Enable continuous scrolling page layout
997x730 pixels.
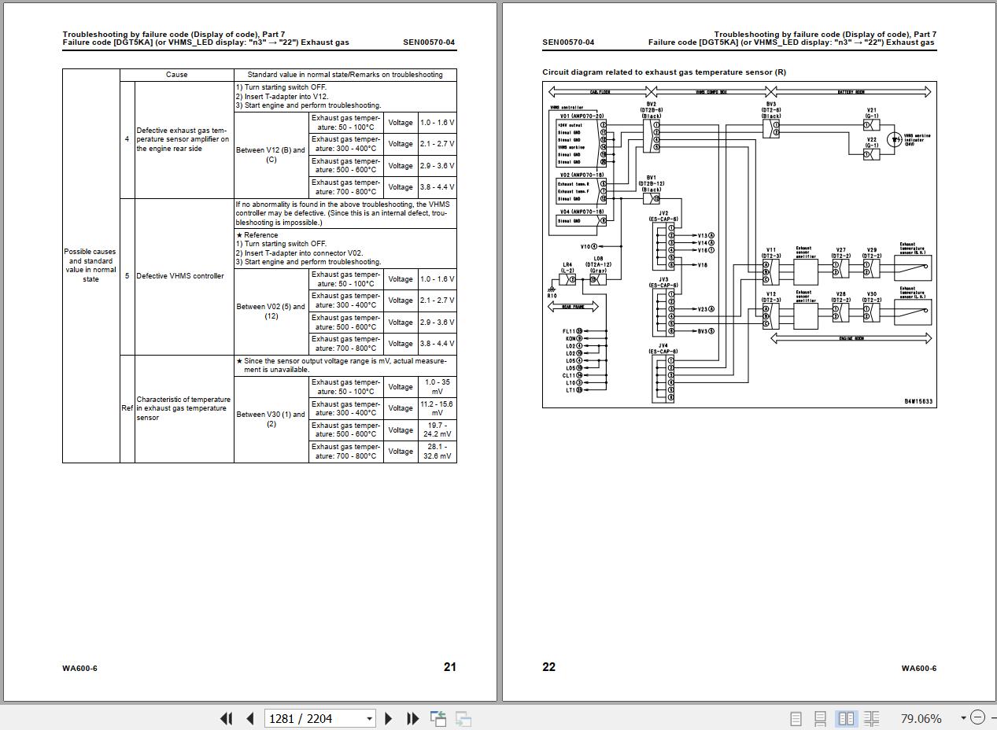pos(820,718)
